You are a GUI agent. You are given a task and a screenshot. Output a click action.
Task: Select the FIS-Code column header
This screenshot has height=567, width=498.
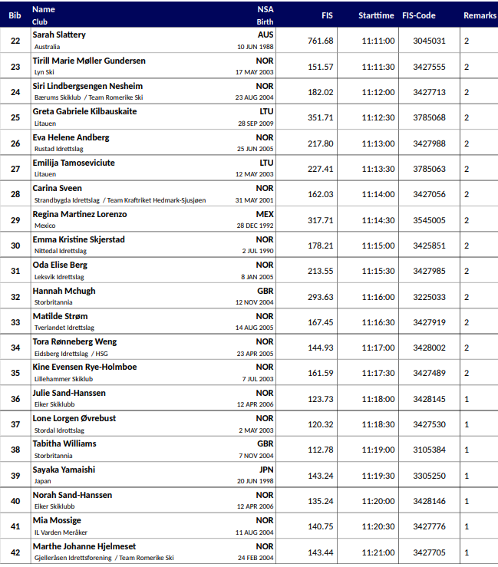point(429,15)
